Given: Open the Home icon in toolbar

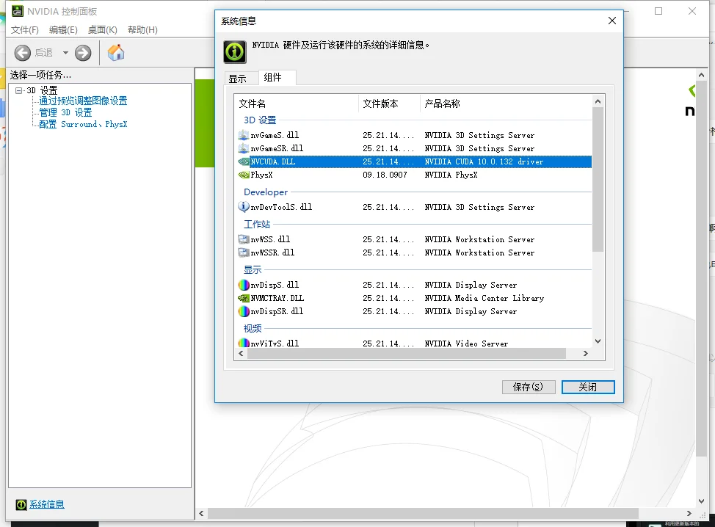Looking at the screenshot, I should pyautogui.click(x=116, y=52).
